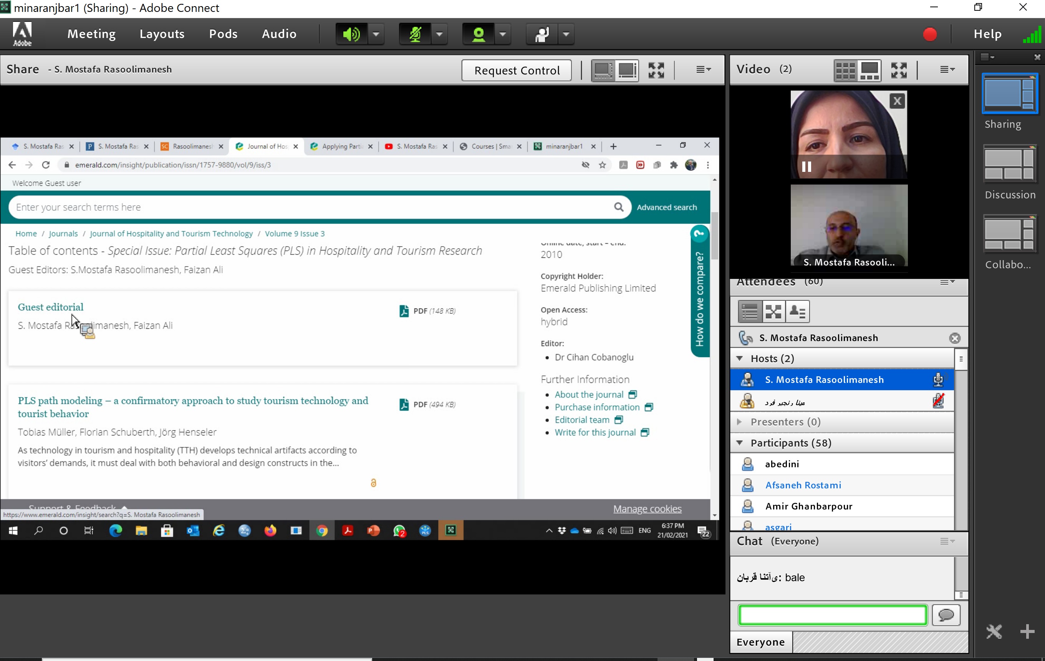The image size is (1045, 661).
Task: Click Manage cookies link
Action: click(647, 509)
